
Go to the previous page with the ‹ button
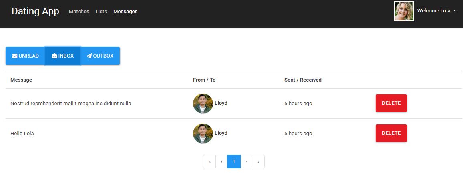(x=221, y=162)
